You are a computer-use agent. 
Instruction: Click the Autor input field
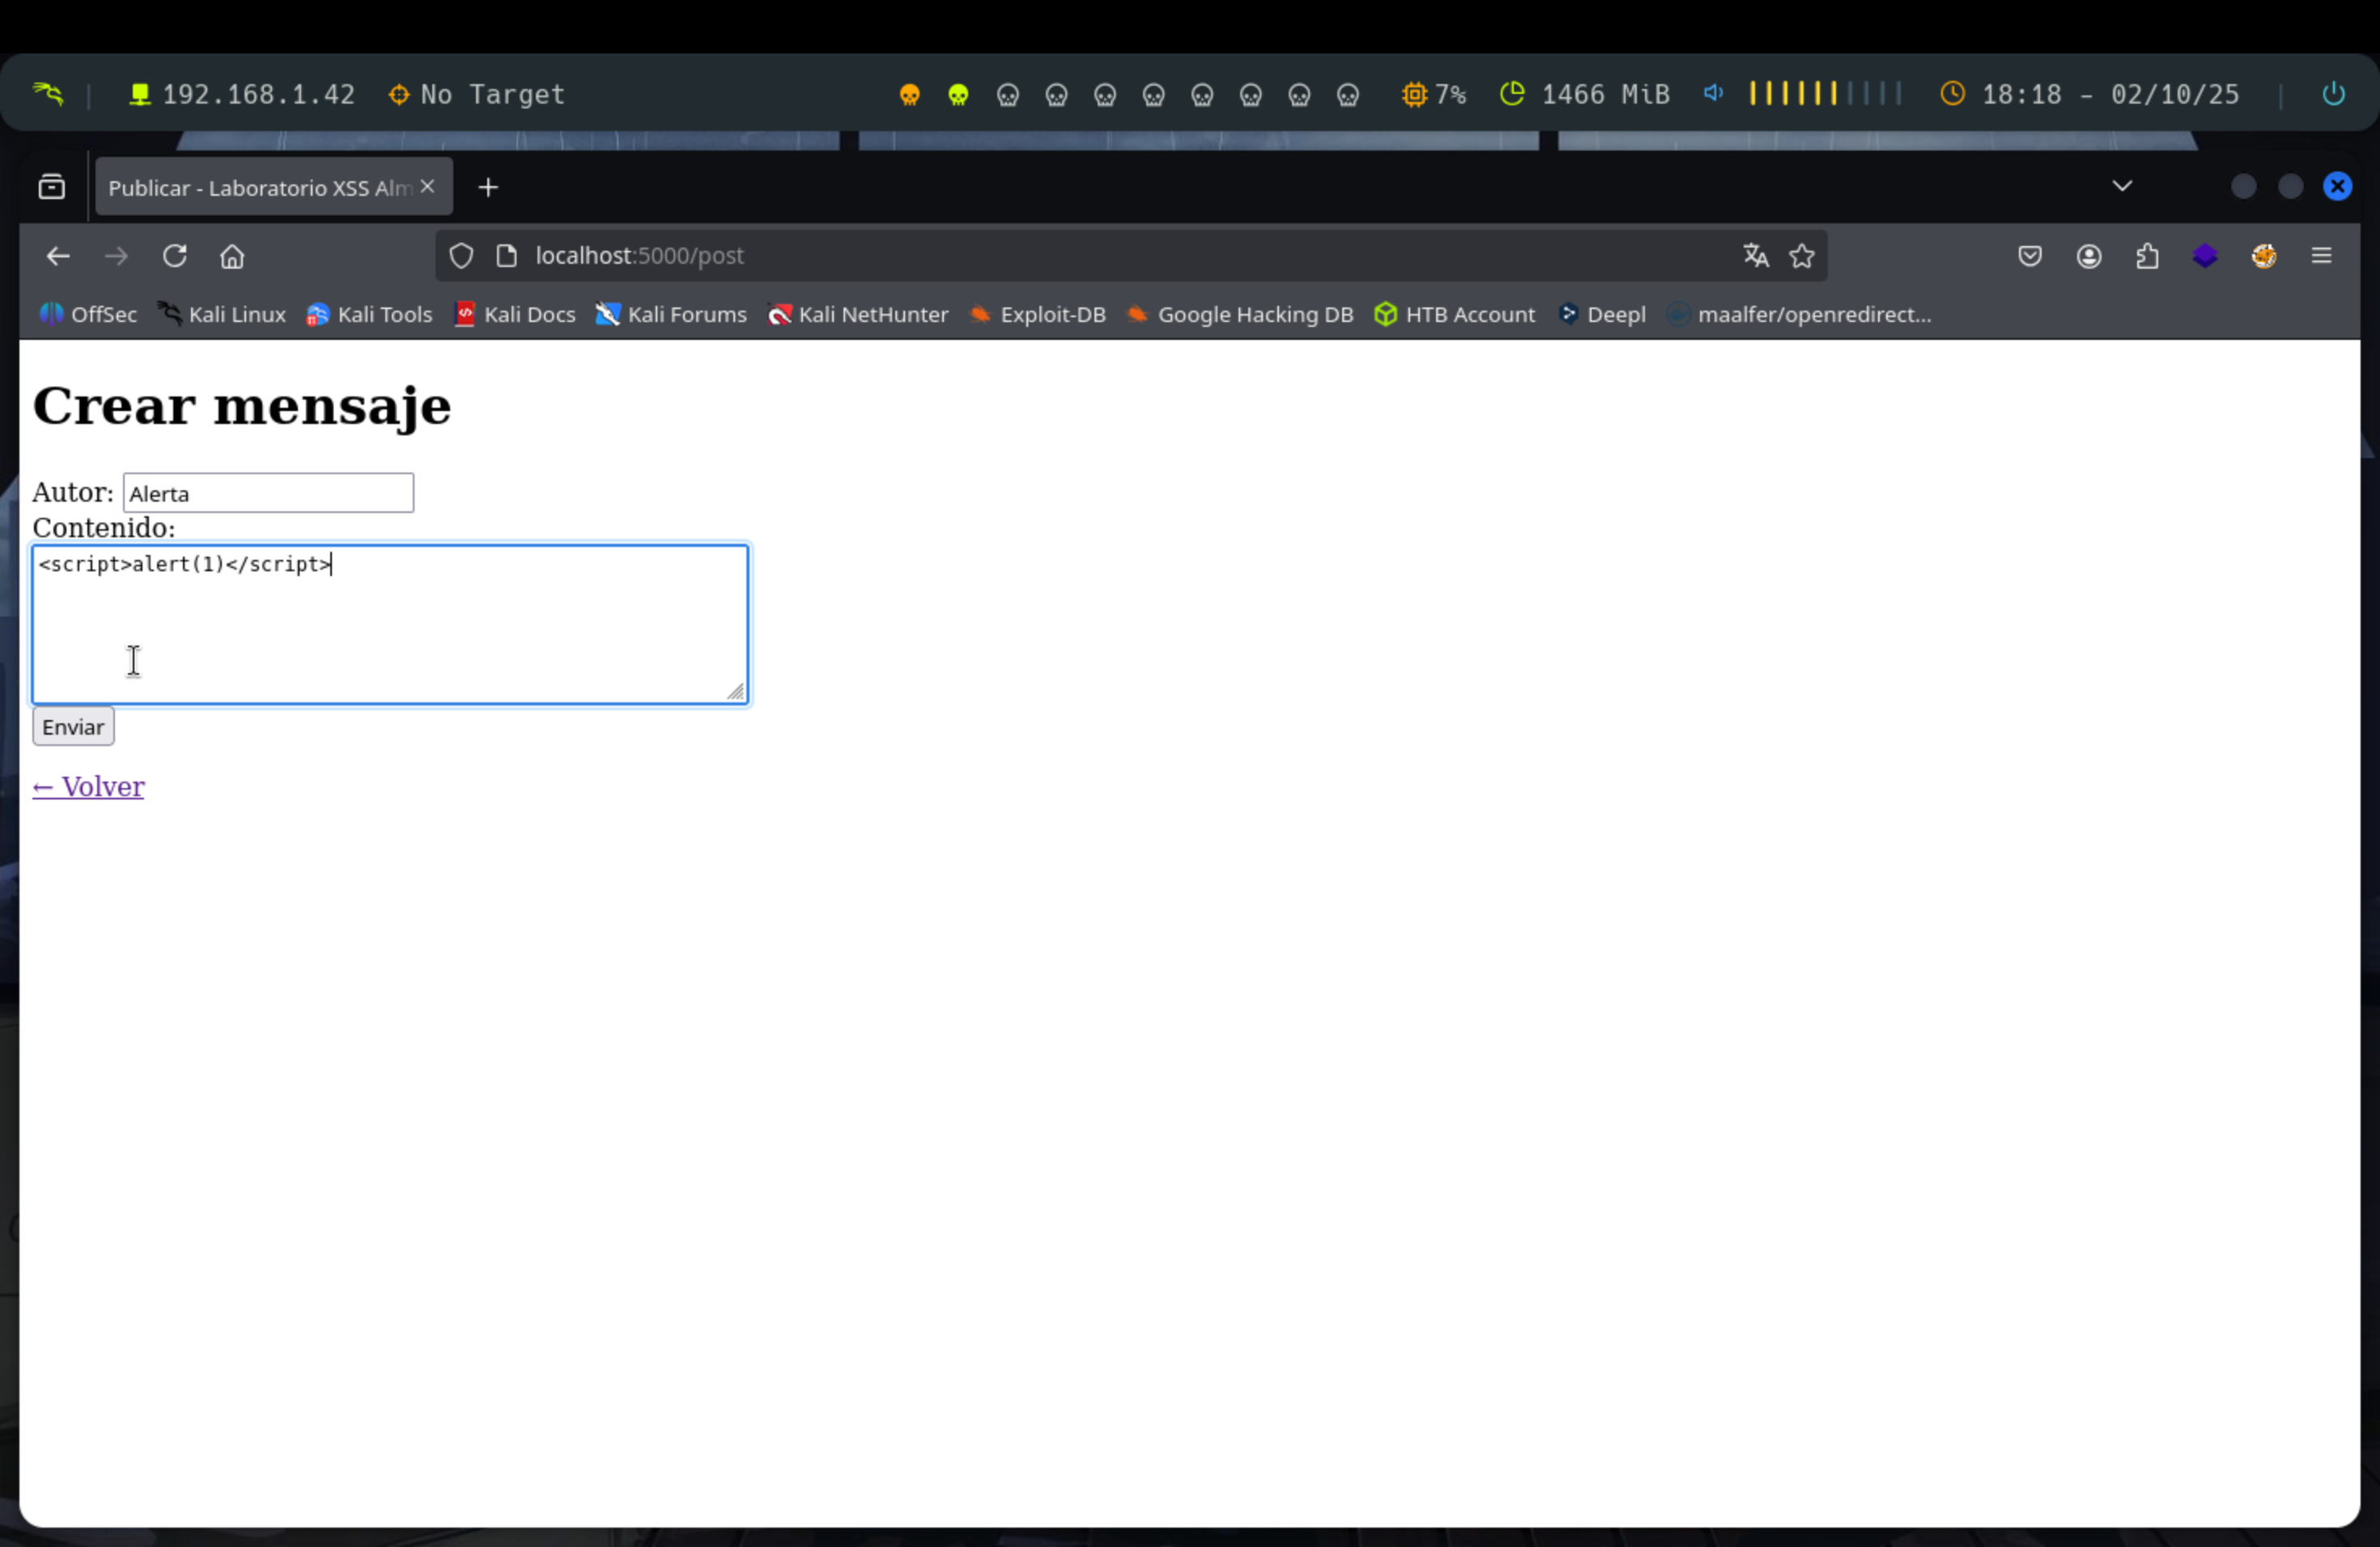(x=268, y=493)
